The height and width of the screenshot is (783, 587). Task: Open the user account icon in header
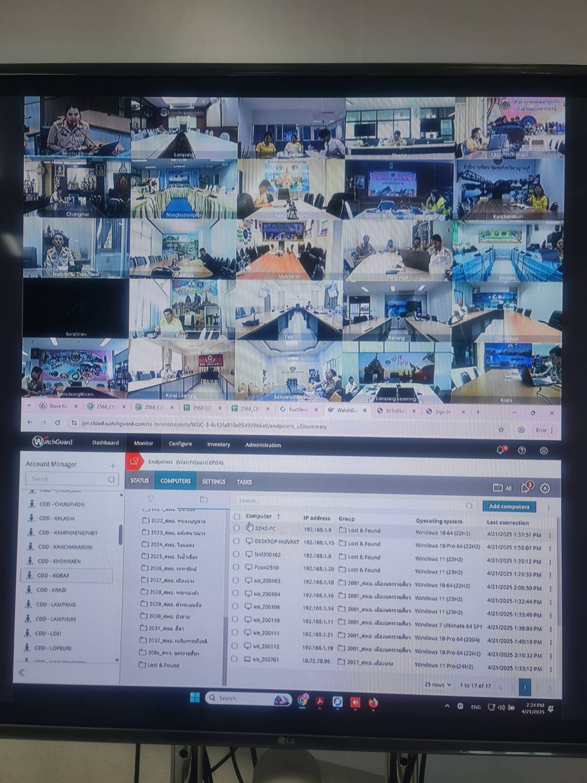coord(544,451)
